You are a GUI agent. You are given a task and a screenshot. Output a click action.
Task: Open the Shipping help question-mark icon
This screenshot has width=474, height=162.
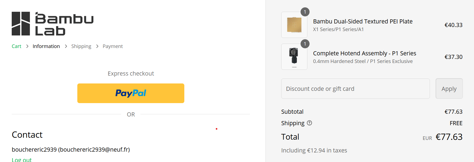coord(309,123)
